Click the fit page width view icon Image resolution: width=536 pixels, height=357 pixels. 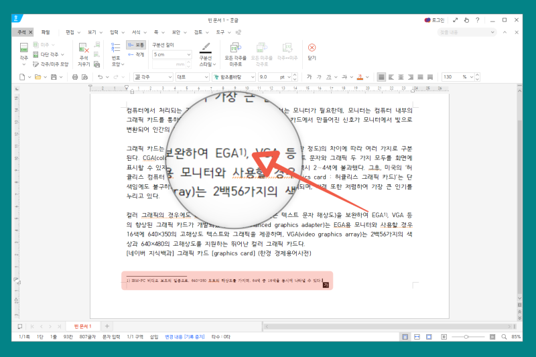tap(417, 337)
